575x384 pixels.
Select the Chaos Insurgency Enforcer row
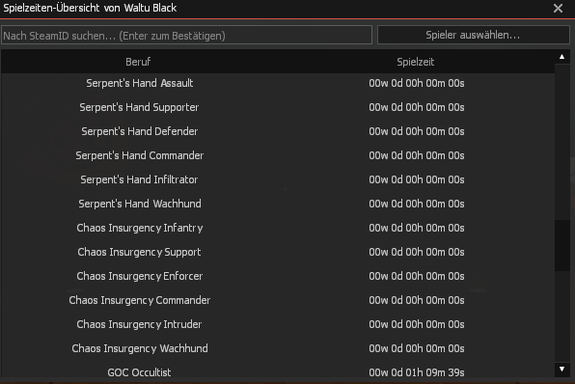click(278, 276)
